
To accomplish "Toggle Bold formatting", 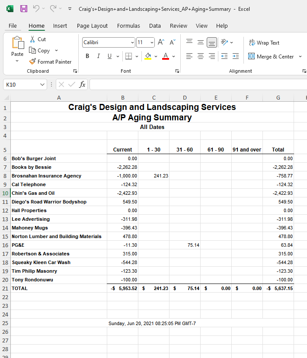I will 87,56.
